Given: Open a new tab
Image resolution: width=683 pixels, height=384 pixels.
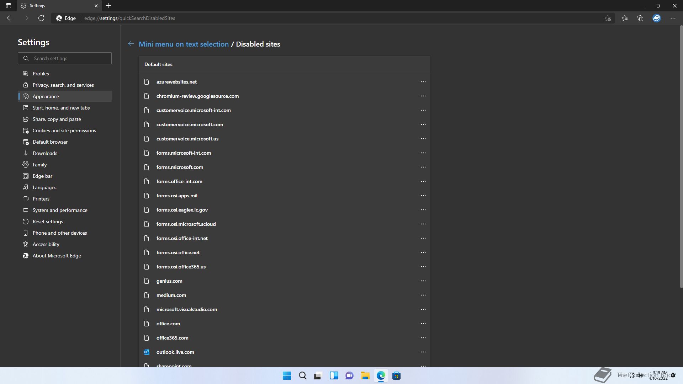Looking at the screenshot, I should tap(108, 6).
